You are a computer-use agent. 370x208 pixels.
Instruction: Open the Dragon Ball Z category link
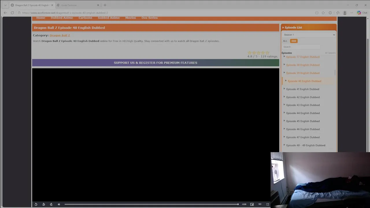60,35
